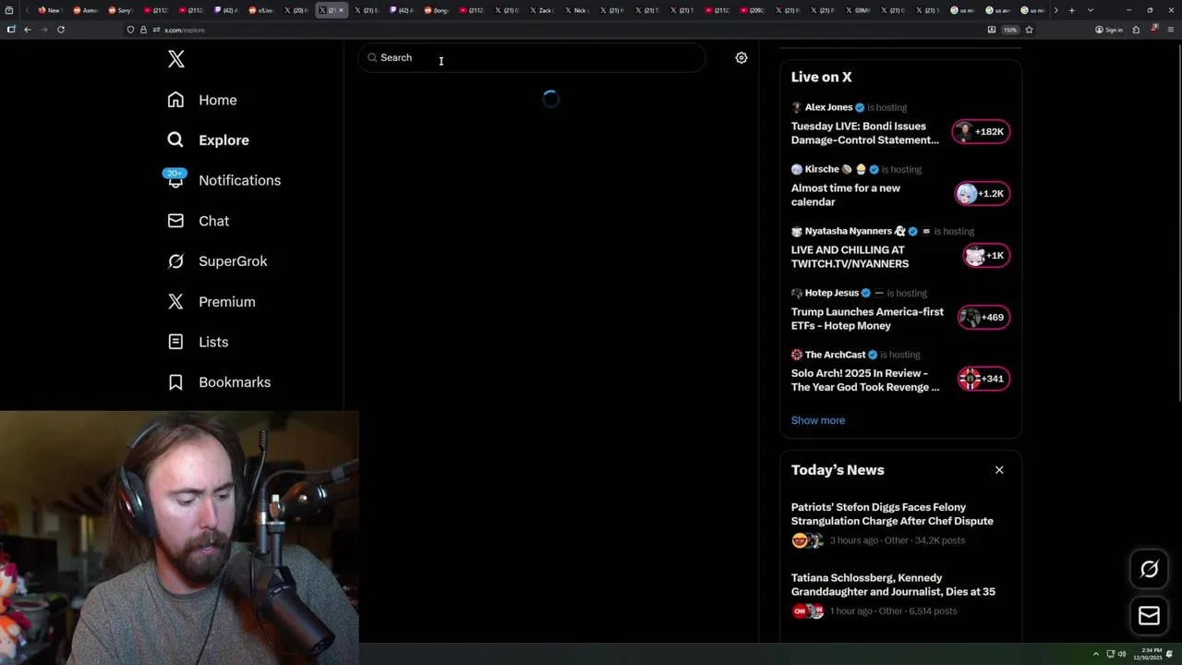The width and height of the screenshot is (1182, 665).
Task: Open Lists in the sidebar
Action: pos(198,342)
